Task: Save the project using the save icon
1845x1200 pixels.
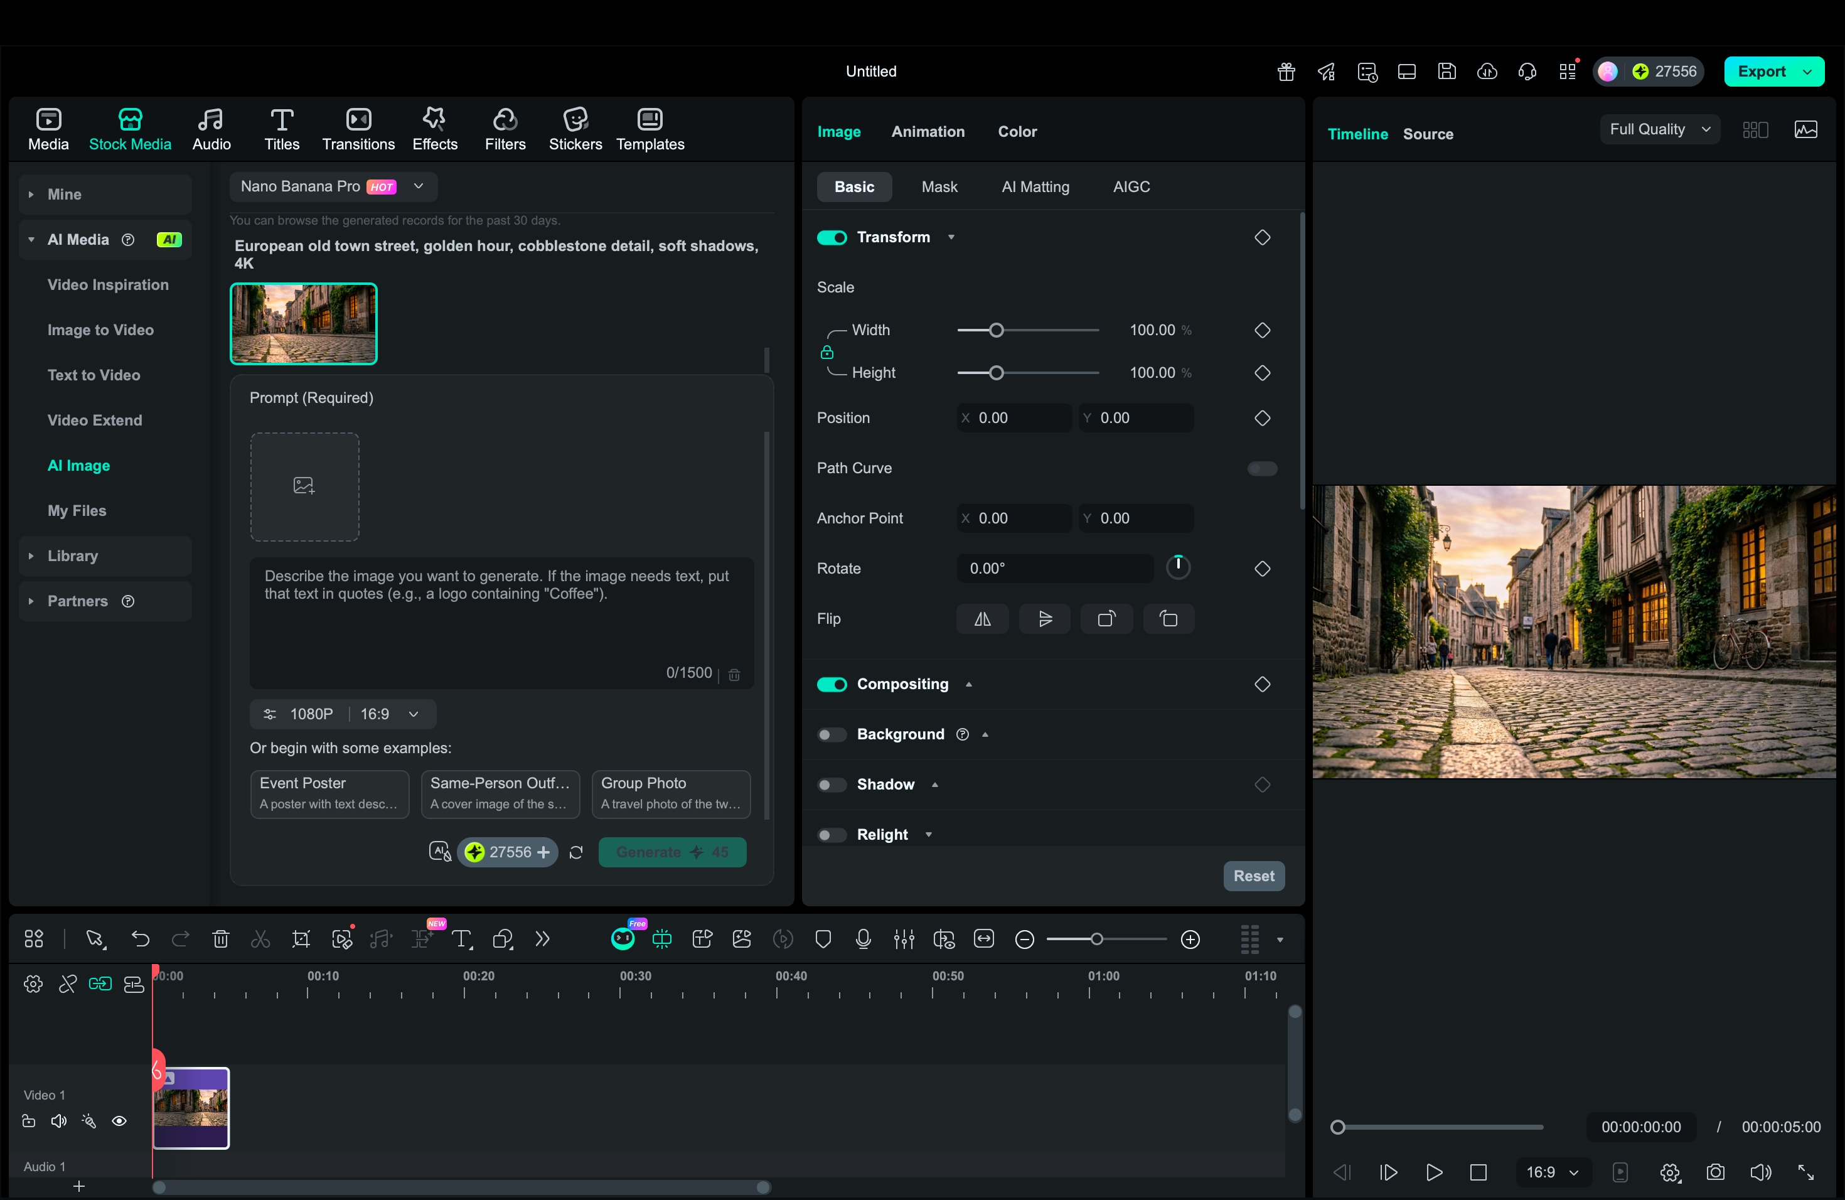Action: click(x=1447, y=70)
